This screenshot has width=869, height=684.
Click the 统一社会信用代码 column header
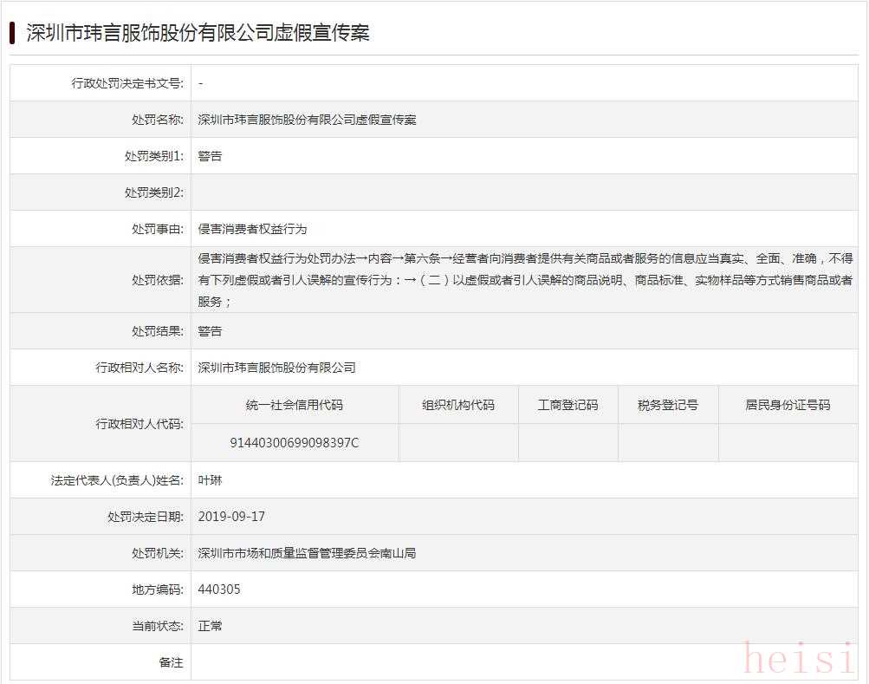click(295, 405)
